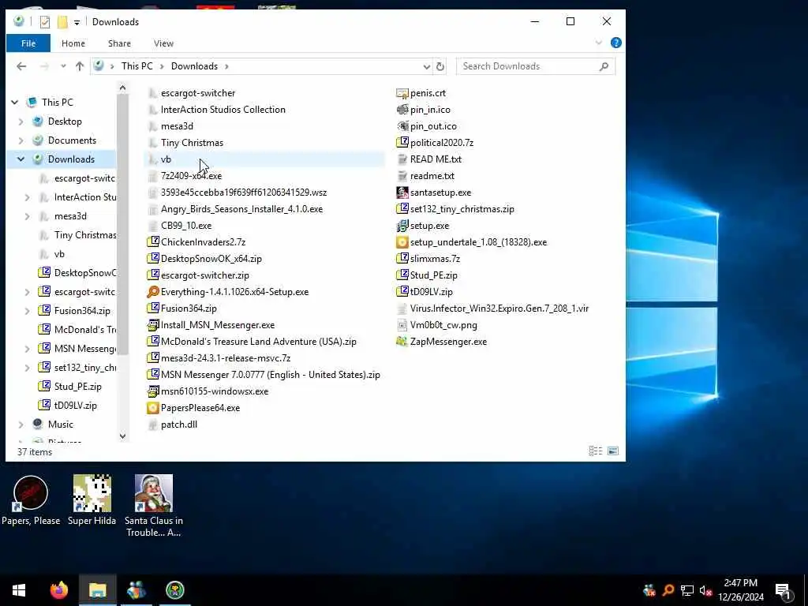Expand the mesa3d folder in tree
The height and width of the screenshot is (606, 808).
(28, 216)
